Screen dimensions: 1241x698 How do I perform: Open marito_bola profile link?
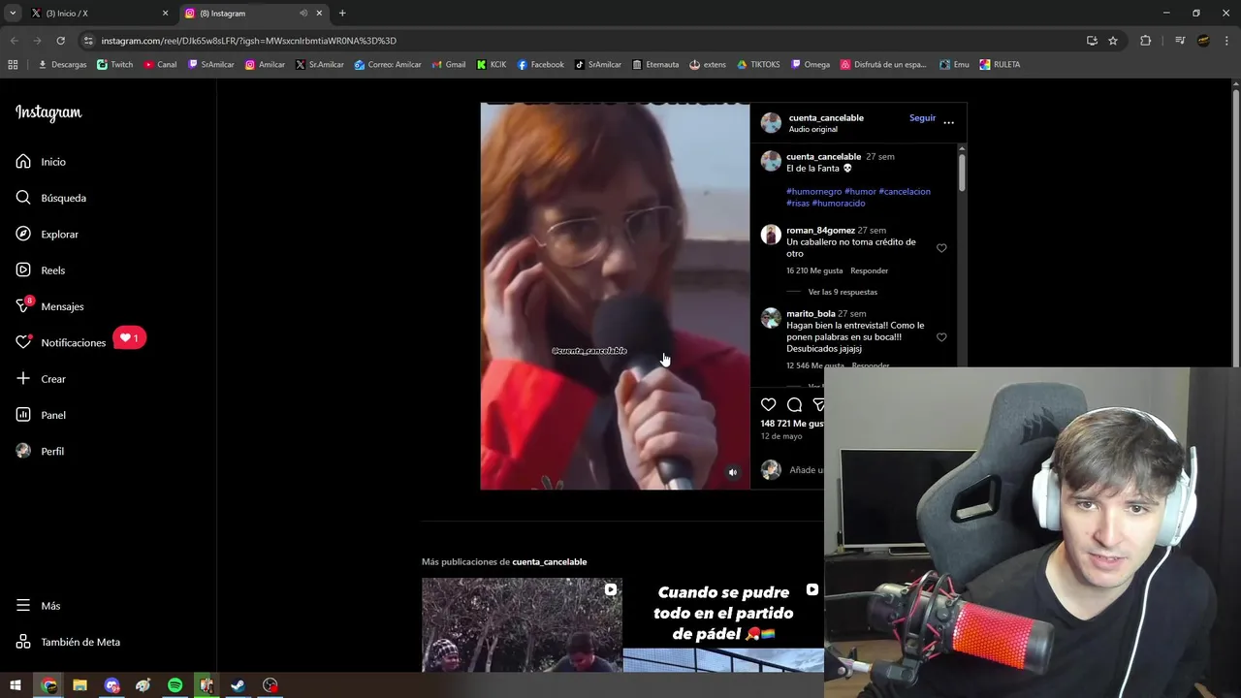tap(811, 314)
